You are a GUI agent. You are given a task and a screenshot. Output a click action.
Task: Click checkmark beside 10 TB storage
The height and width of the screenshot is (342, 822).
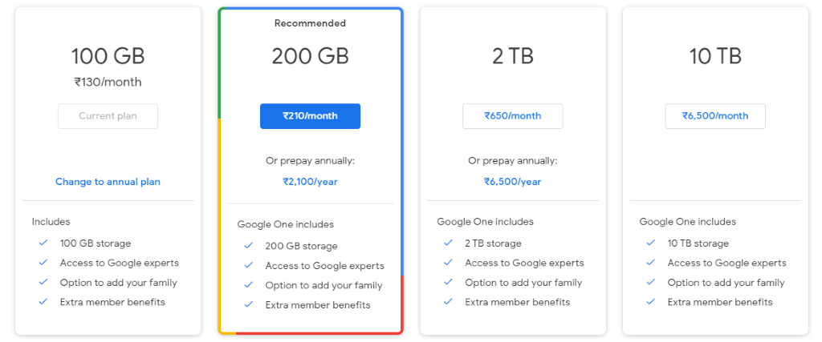(x=650, y=243)
